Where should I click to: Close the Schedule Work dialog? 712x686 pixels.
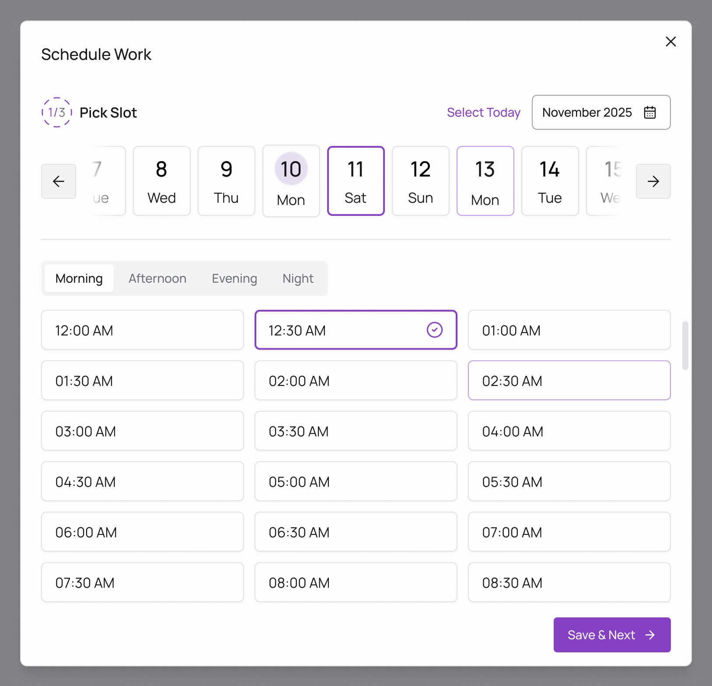[x=670, y=42]
